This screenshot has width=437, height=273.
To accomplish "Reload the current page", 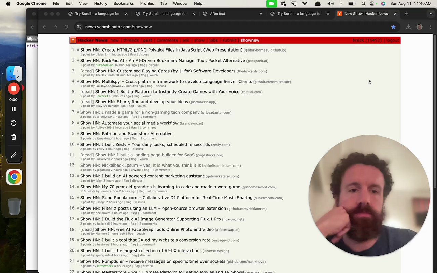I will point(66,27).
